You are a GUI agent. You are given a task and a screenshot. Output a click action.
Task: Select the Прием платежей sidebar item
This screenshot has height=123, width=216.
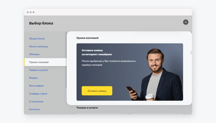pos(45,62)
